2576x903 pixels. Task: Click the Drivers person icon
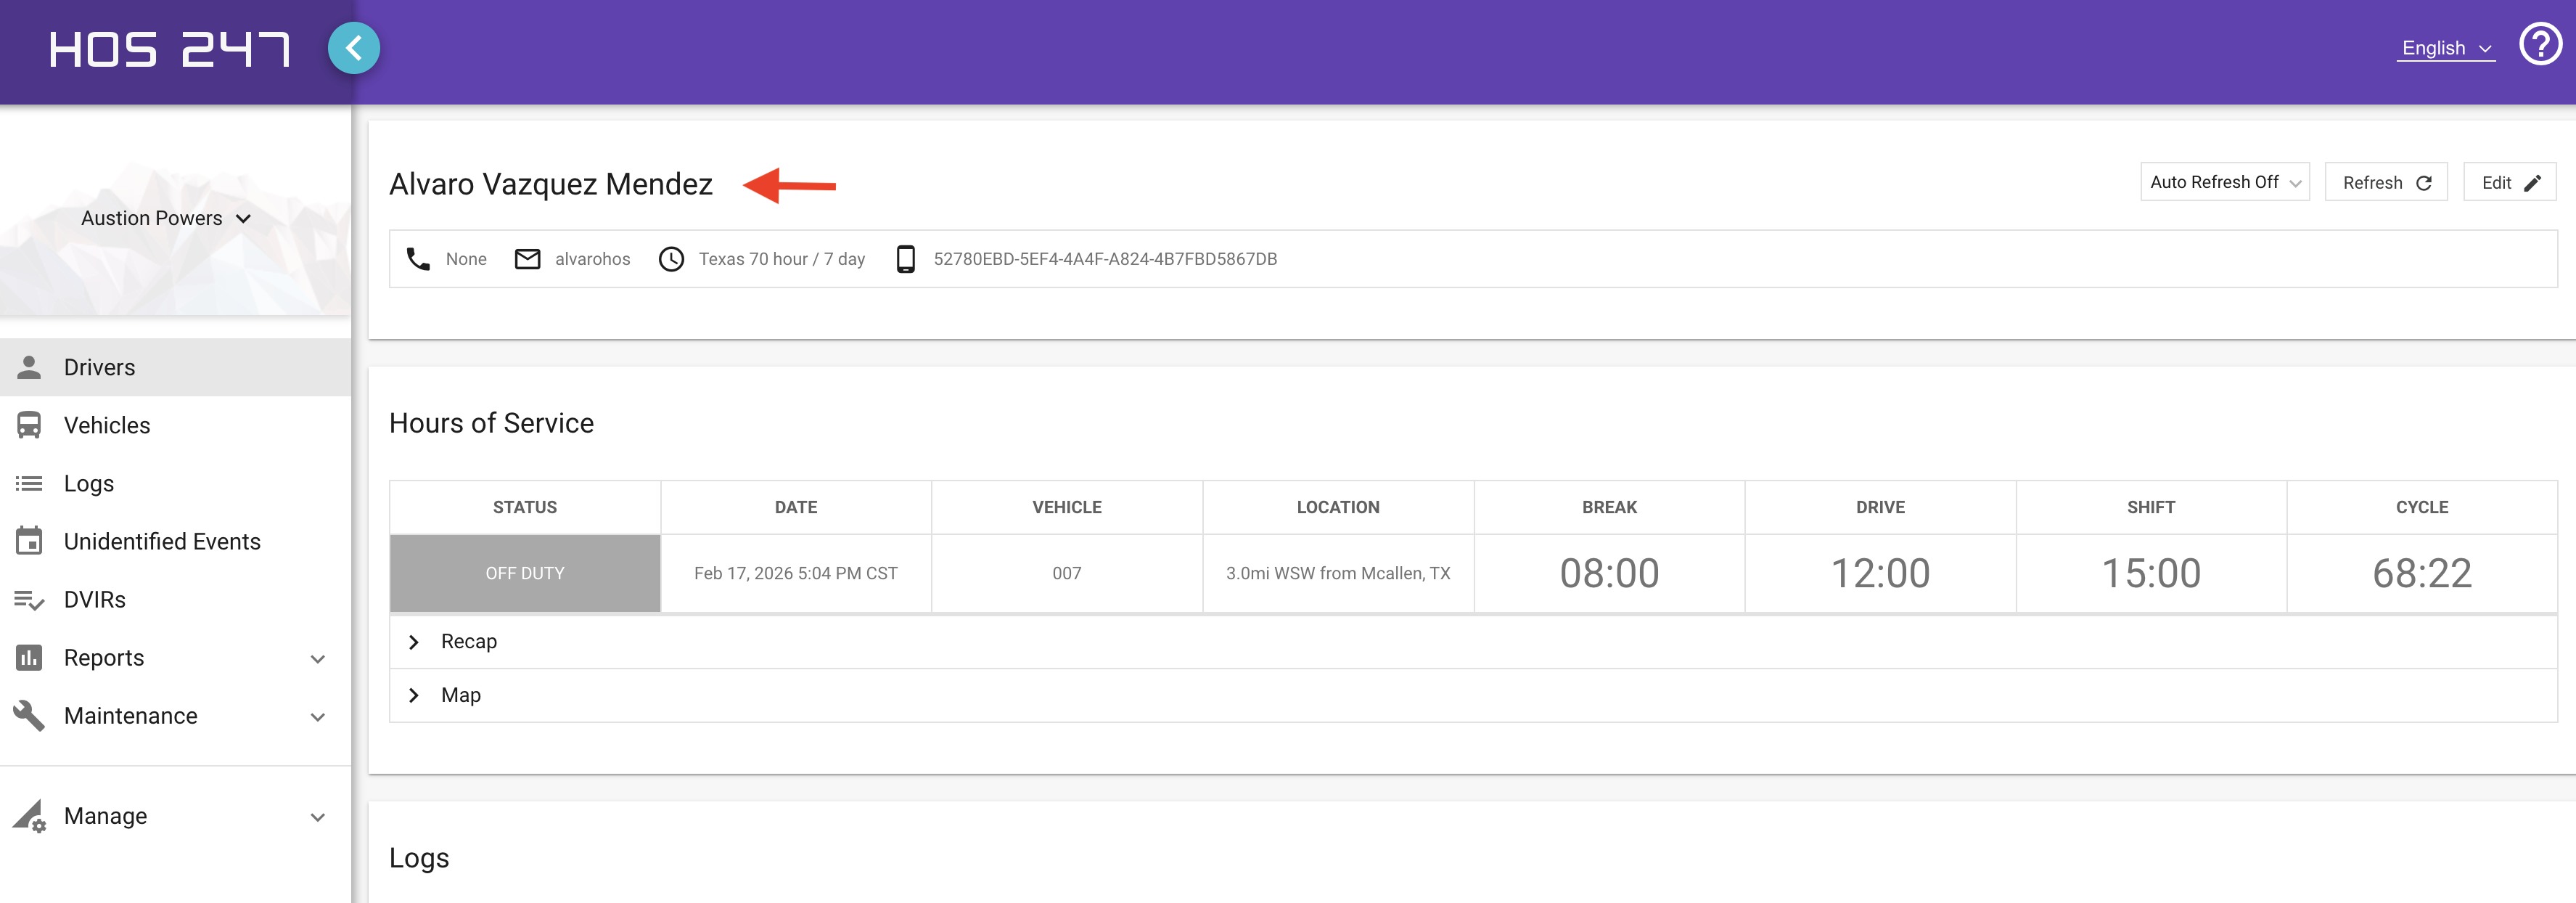(x=29, y=367)
